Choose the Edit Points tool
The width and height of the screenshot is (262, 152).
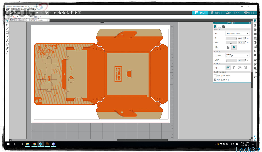tap(7, 25)
